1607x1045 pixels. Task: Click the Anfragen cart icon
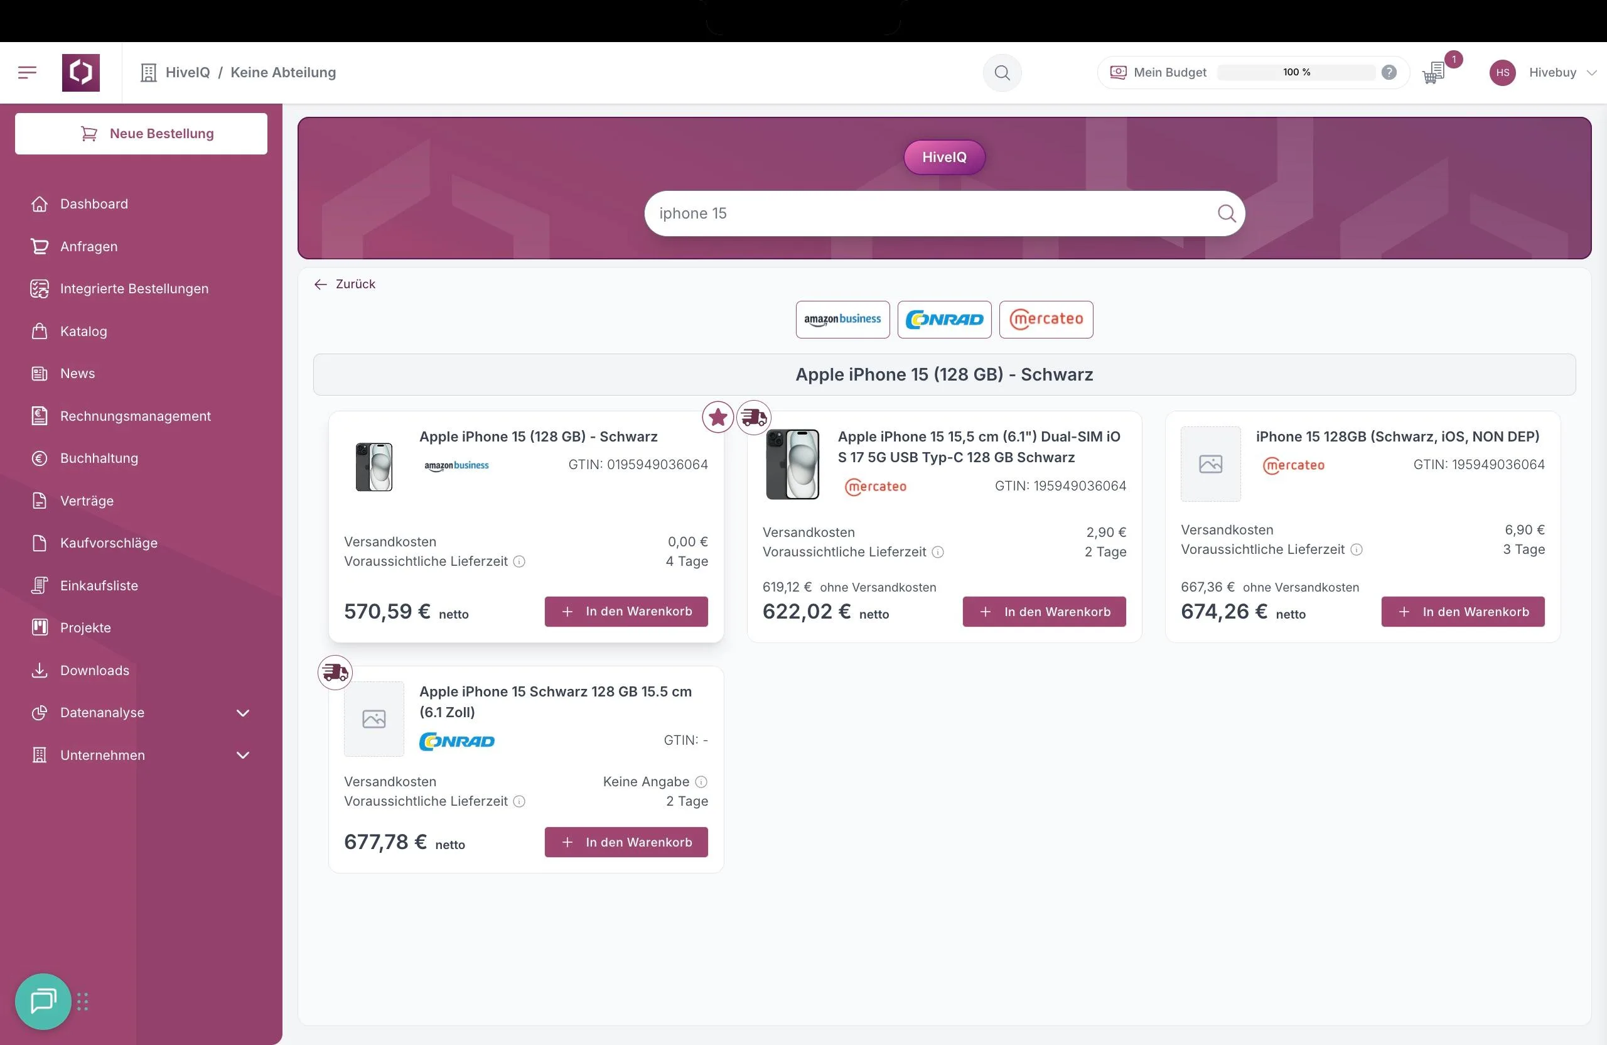click(40, 247)
